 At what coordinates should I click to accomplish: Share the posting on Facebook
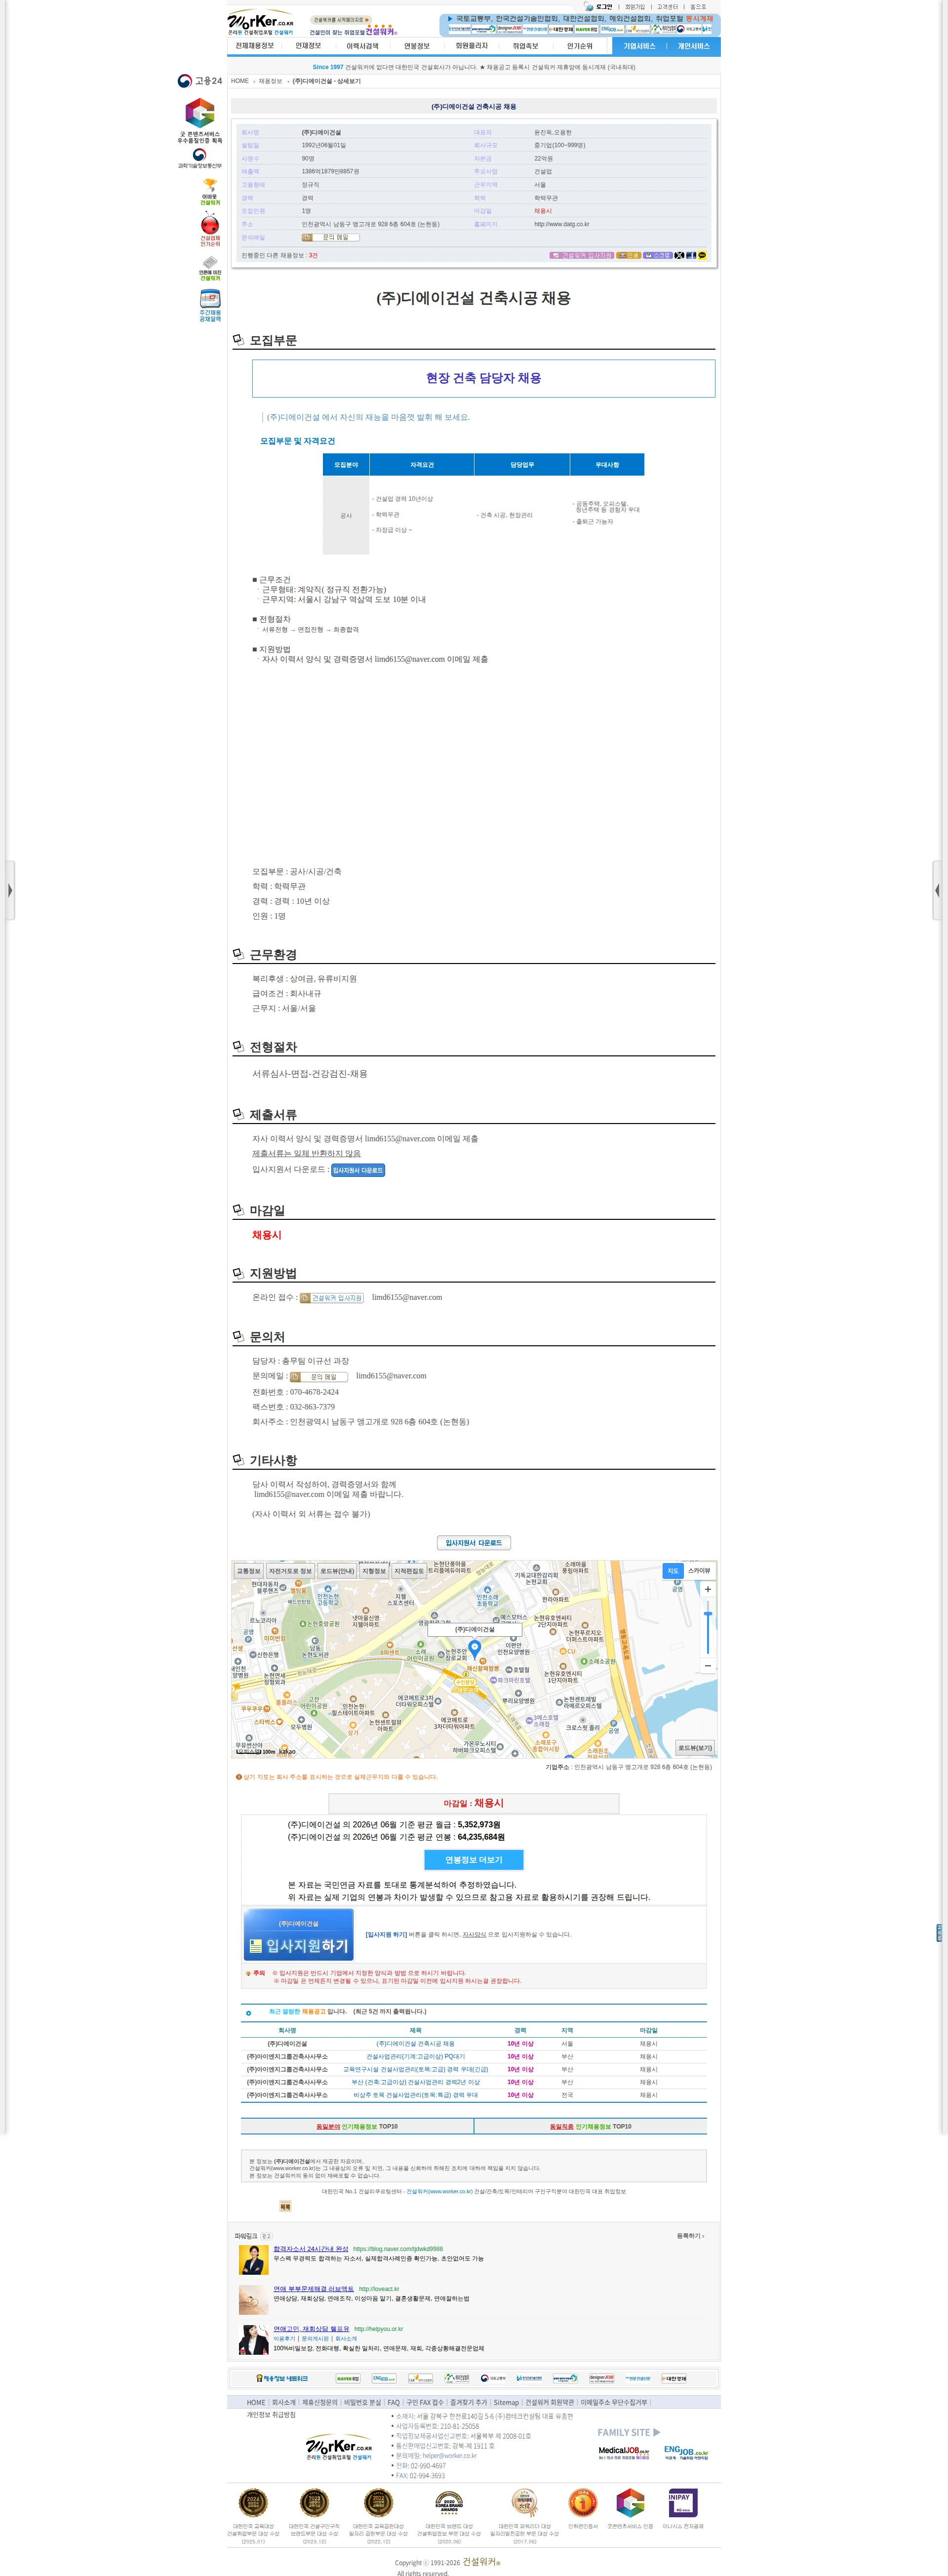tap(690, 255)
